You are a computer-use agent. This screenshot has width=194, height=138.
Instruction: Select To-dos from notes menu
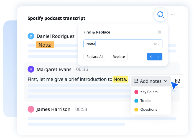point(151,101)
